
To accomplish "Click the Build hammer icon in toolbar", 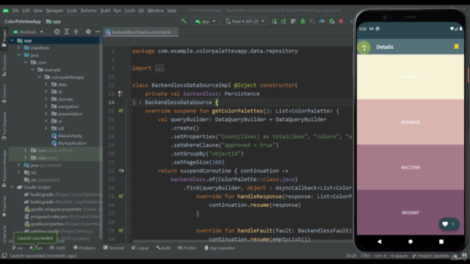I will (x=184, y=21).
